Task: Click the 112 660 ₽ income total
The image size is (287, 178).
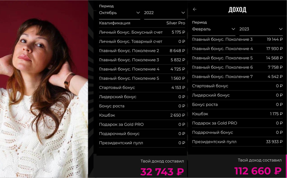Action: pos(258,171)
